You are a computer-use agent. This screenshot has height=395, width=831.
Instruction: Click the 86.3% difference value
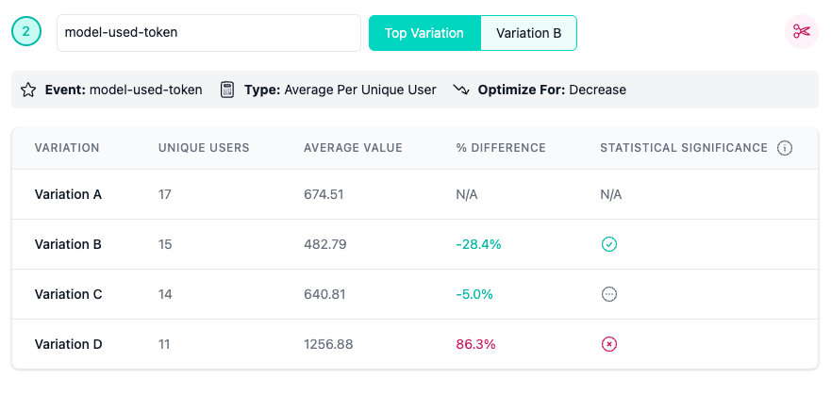click(475, 344)
